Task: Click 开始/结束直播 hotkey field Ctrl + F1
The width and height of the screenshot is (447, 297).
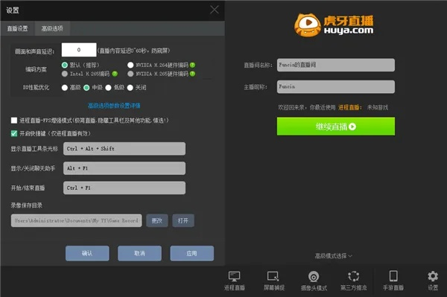Action: pos(124,188)
